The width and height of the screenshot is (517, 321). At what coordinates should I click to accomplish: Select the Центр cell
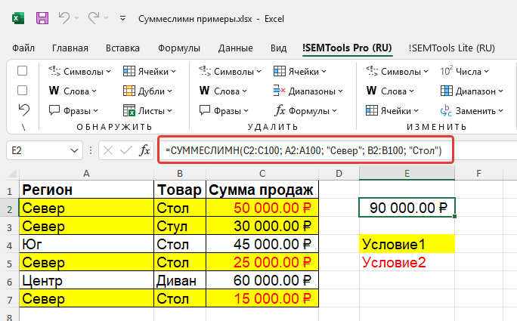(x=86, y=280)
